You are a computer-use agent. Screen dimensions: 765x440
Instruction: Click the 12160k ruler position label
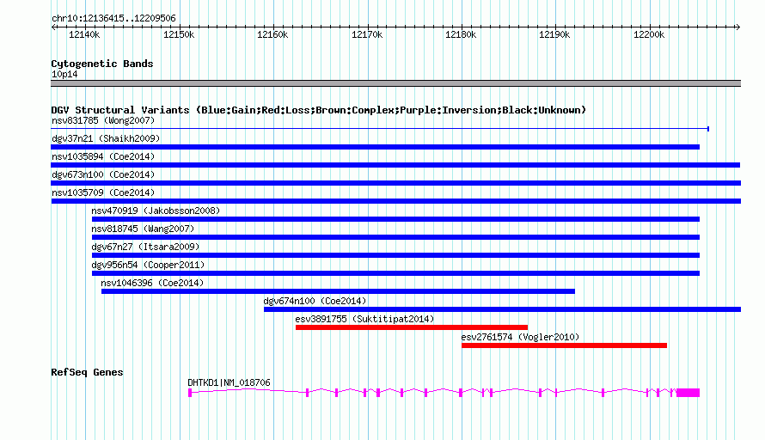click(x=272, y=34)
